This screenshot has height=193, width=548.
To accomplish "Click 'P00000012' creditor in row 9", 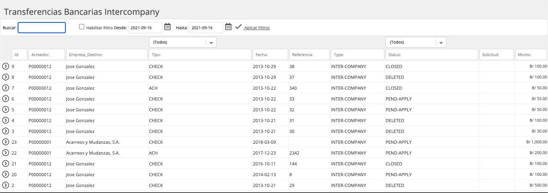I will pos(40,66).
